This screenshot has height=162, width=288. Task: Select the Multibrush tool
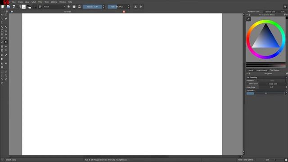(6, 42)
